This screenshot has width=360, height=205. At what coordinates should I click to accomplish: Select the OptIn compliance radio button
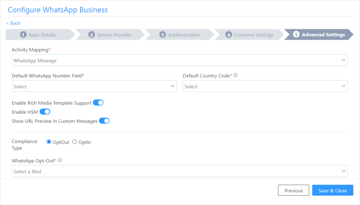[x=75, y=142]
